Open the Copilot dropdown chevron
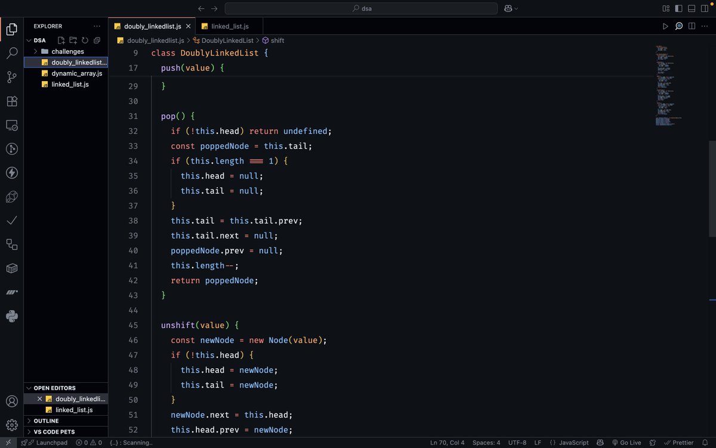Viewport: 716px width, 448px height. (x=516, y=8)
